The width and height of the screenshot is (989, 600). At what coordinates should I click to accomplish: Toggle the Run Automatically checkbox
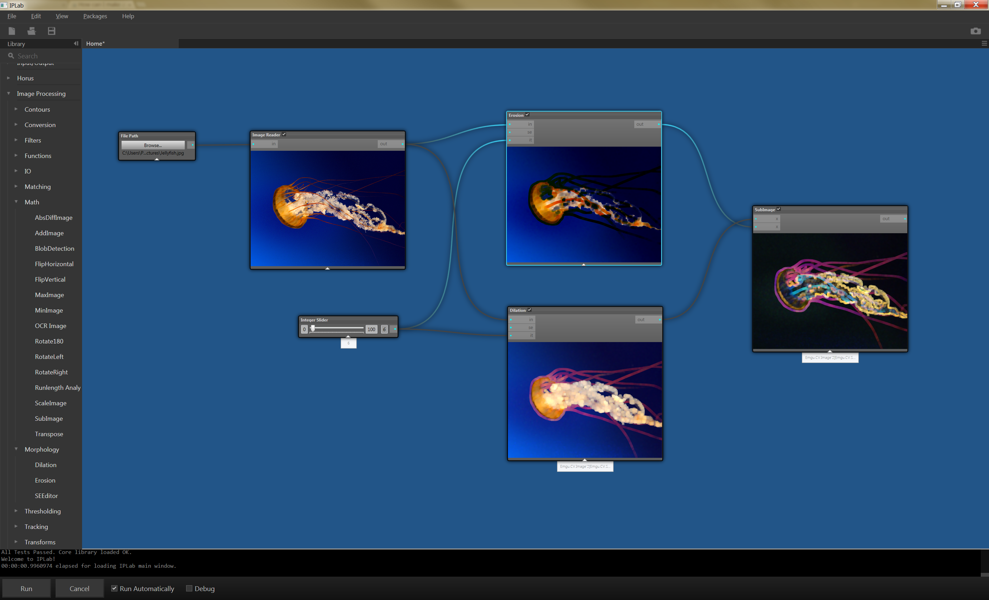114,588
